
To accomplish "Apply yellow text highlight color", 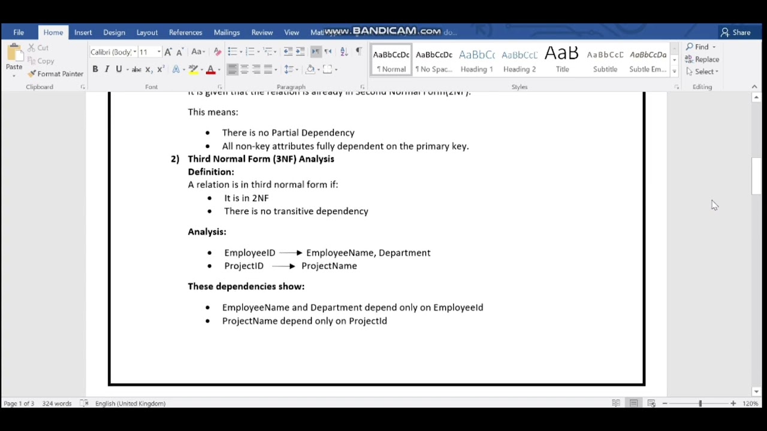I will [x=193, y=69].
